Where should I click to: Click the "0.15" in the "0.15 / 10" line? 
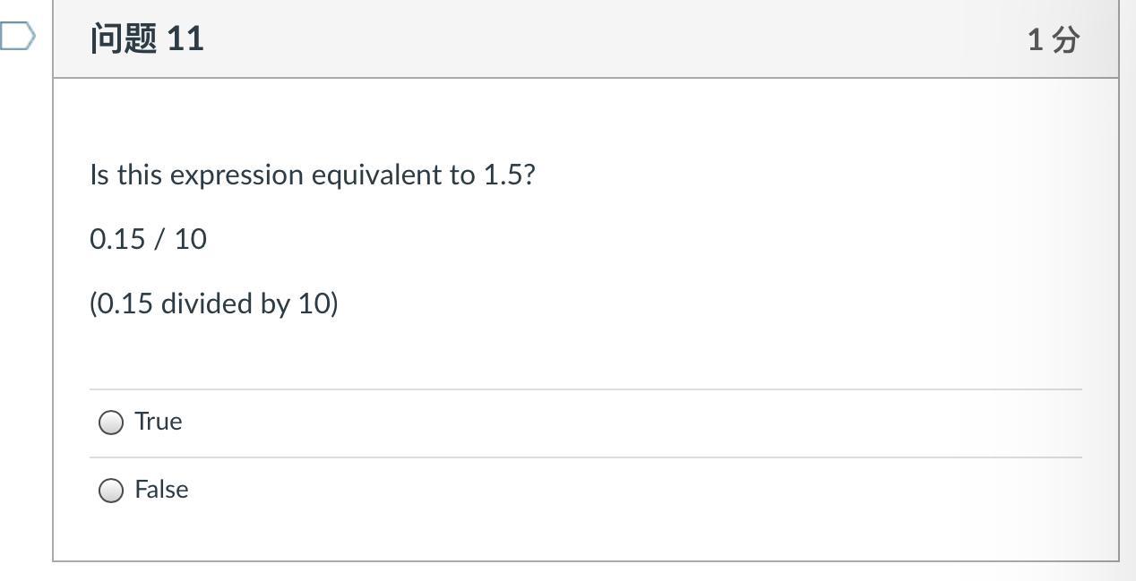(x=117, y=239)
